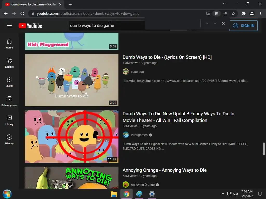Image resolution: width=266 pixels, height=199 pixels.
Task: Click the browser address bar URL
Action: (x=88, y=13)
